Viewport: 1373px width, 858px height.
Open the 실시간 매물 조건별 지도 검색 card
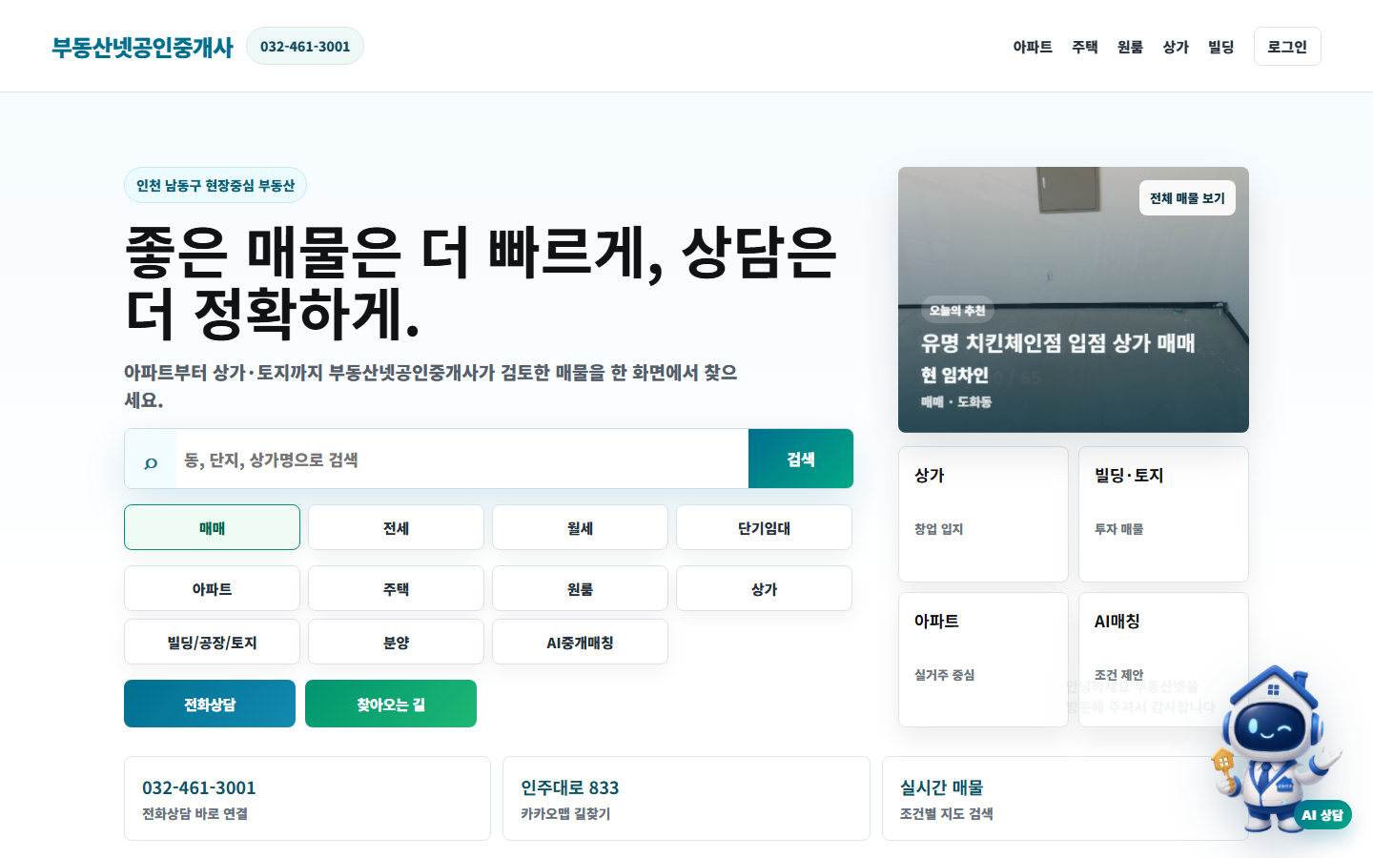coord(1065,798)
